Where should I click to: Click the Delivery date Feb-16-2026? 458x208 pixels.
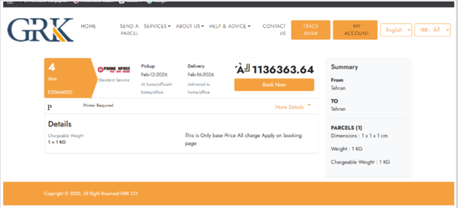[x=201, y=75]
